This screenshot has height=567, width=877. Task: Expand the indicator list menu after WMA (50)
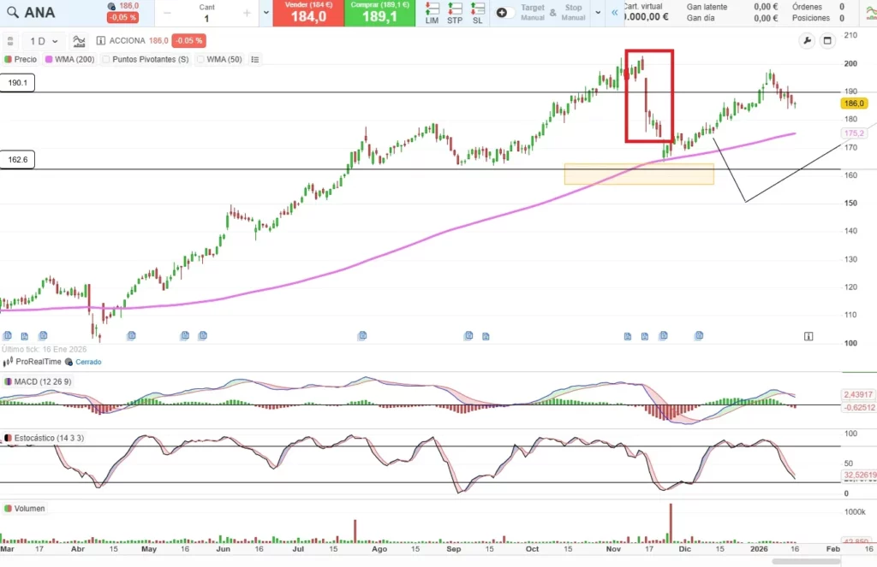(255, 60)
